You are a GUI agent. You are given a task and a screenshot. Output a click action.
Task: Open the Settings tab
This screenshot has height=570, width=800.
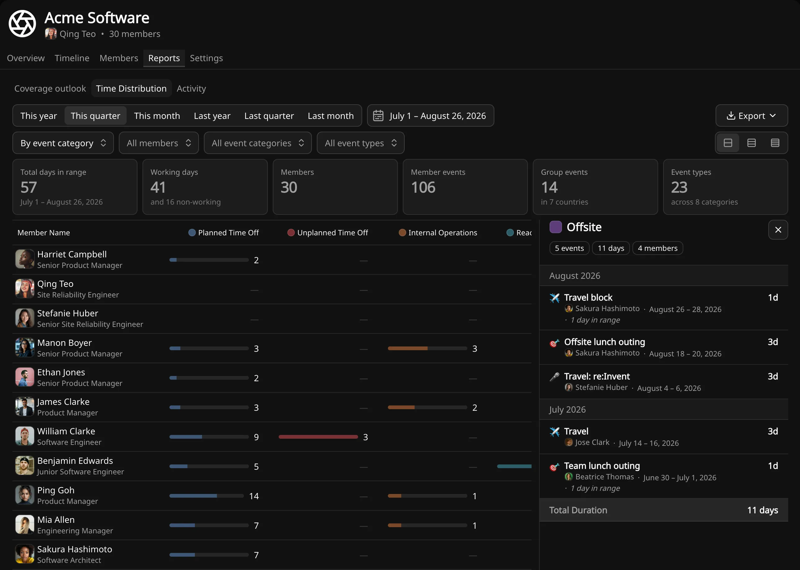click(x=206, y=58)
